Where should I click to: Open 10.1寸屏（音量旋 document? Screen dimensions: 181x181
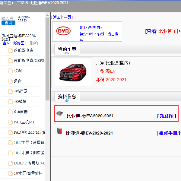29,143
